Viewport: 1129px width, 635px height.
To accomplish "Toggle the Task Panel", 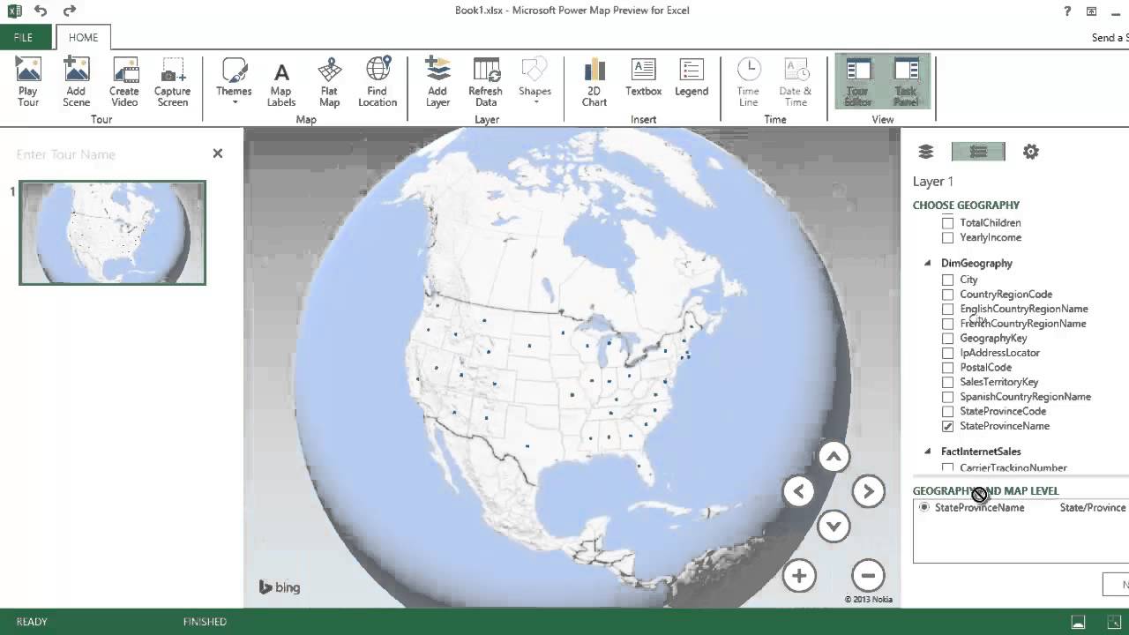I will [906, 82].
